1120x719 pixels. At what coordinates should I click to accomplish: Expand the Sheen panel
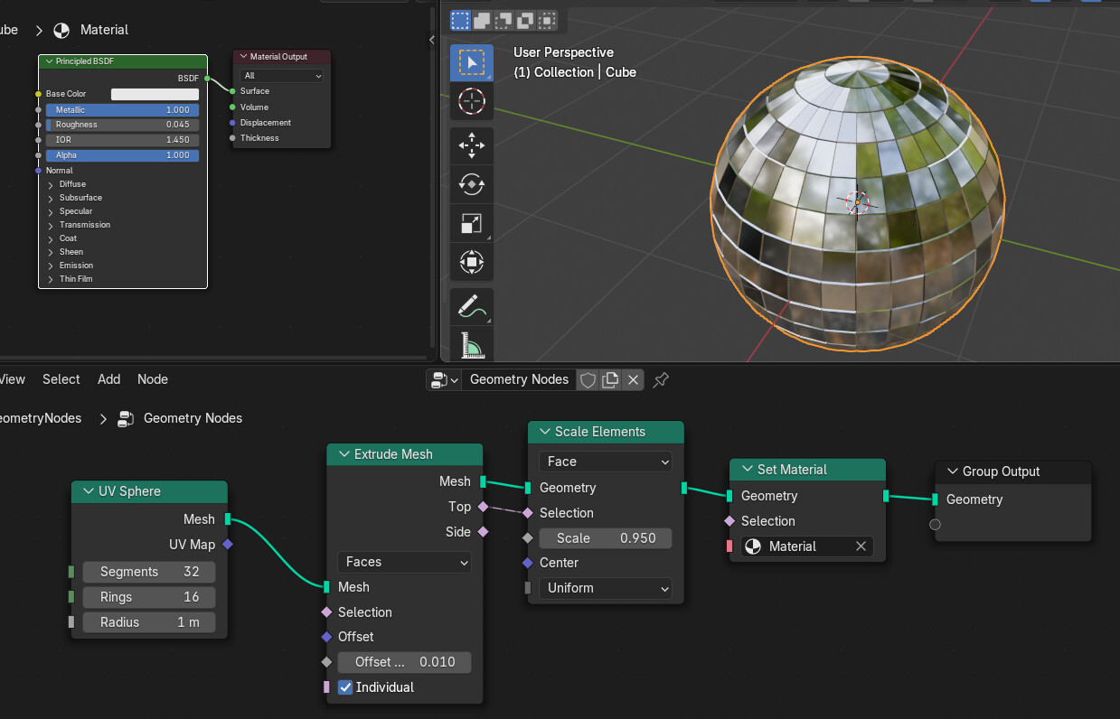pyautogui.click(x=51, y=252)
